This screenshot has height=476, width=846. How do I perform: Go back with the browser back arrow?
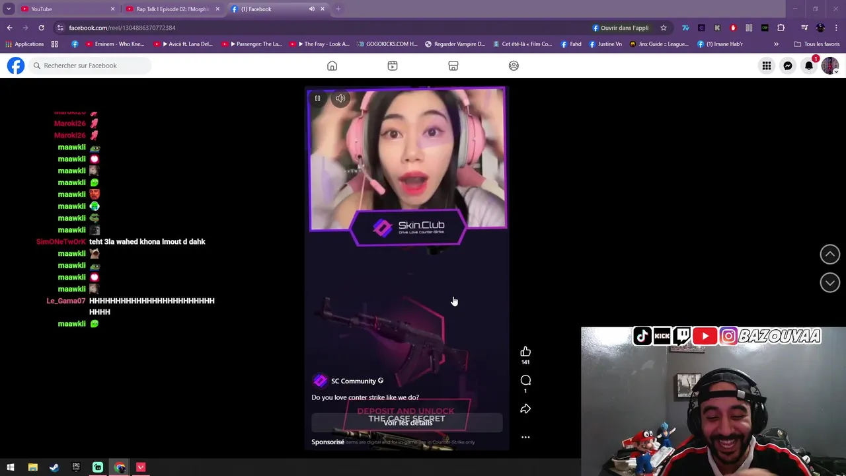(9, 28)
